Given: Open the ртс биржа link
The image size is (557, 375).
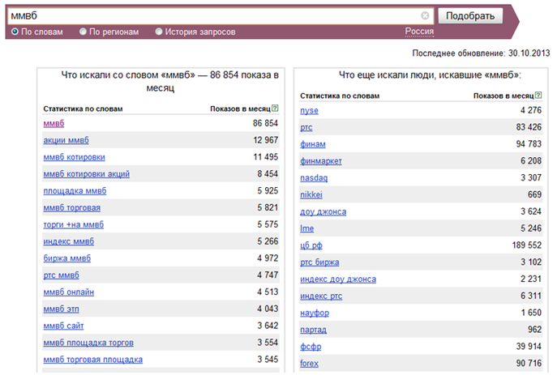Looking at the screenshot, I should tap(319, 262).
